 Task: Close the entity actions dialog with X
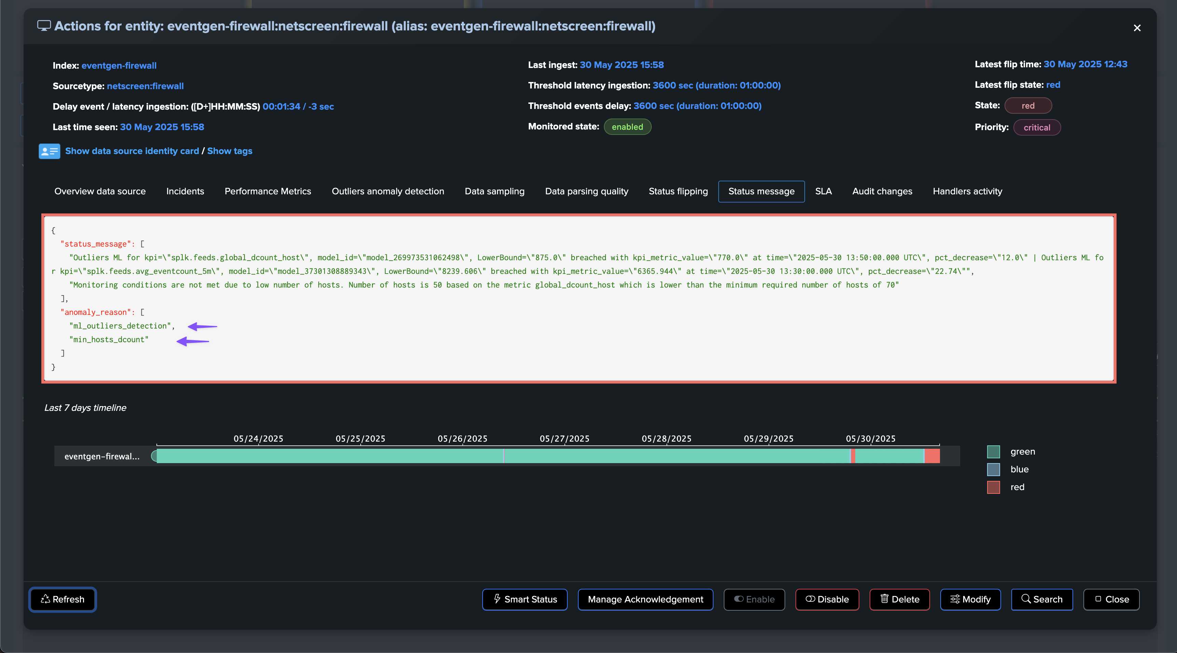click(1137, 28)
